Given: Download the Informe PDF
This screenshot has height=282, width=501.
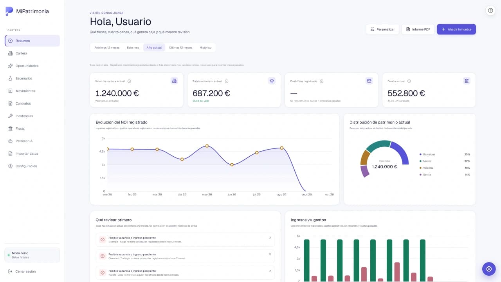Looking at the screenshot, I should click(418, 29).
